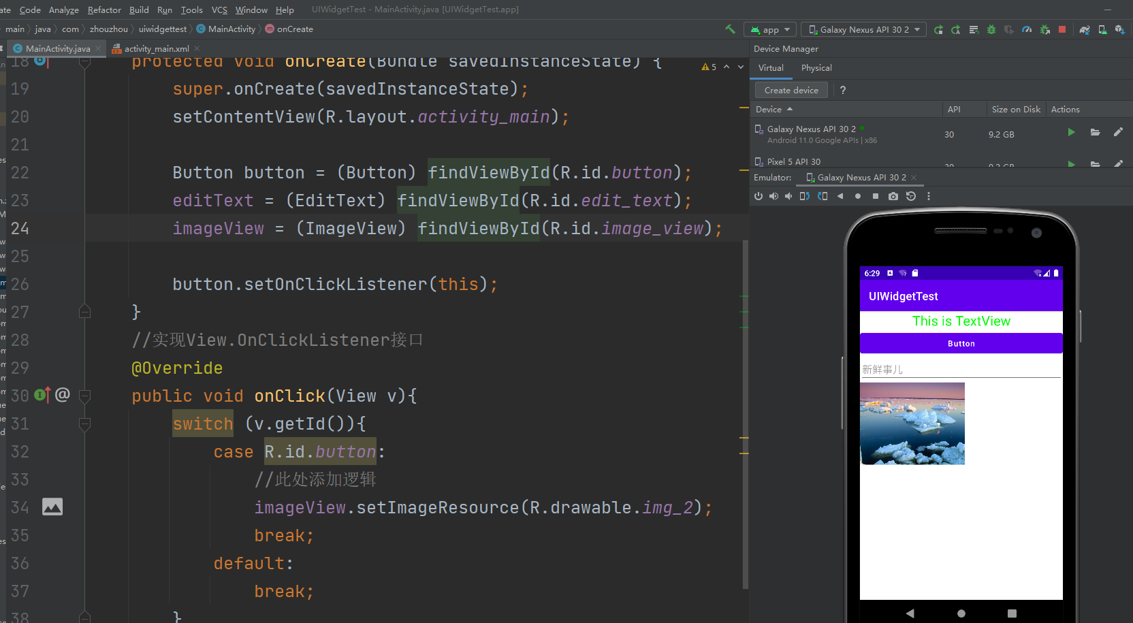1133x623 pixels.
Task: Click the emulator power button icon
Action: (759, 196)
